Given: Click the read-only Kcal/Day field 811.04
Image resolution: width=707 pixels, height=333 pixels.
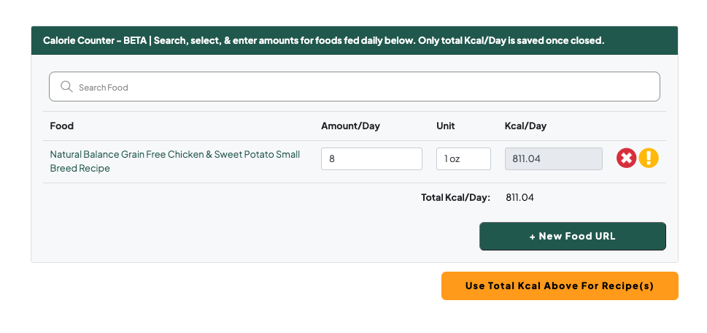Looking at the screenshot, I should click(x=554, y=158).
